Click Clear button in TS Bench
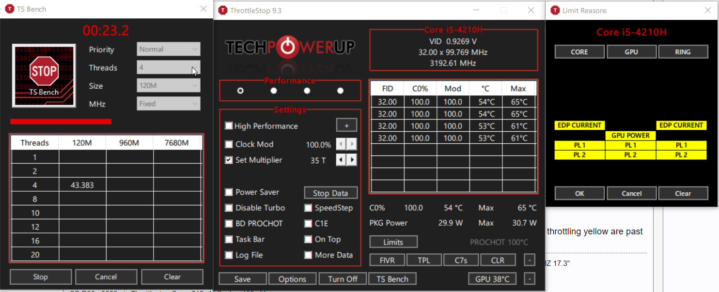The image size is (719, 292). (172, 277)
